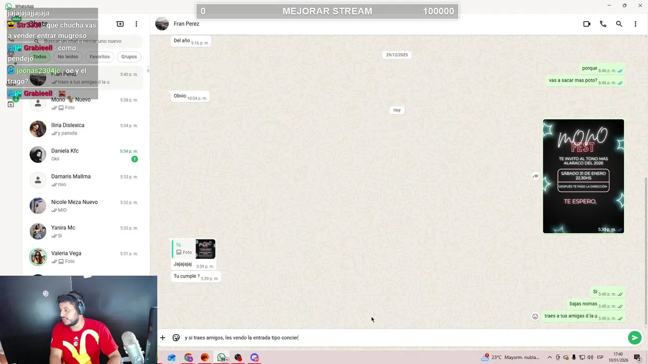Viewport: 648px width, 364px height.
Task: Open Chrome from the taskbar
Action: tap(188, 357)
